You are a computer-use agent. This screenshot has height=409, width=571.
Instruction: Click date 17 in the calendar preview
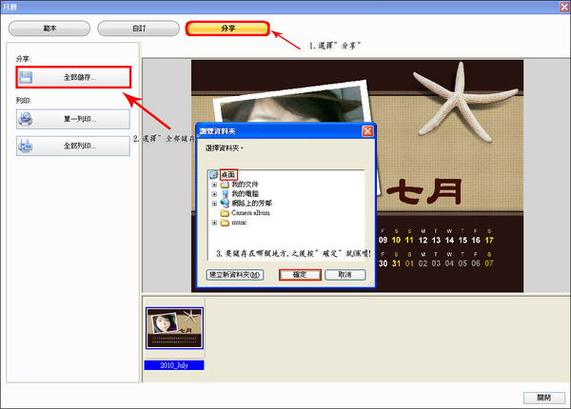(489, 240)
